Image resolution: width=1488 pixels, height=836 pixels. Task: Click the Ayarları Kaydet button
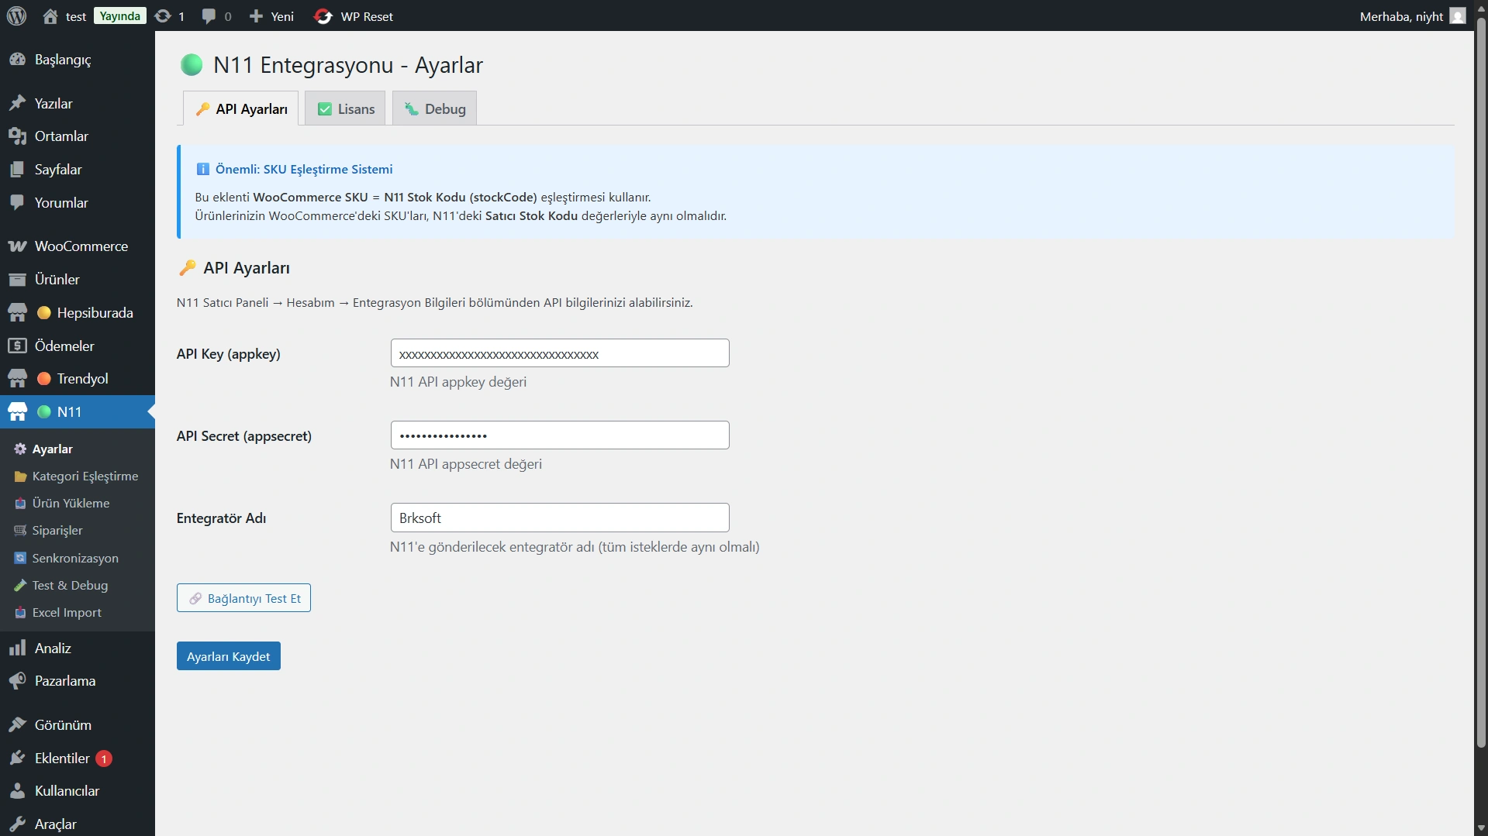[x=228, y=656]
